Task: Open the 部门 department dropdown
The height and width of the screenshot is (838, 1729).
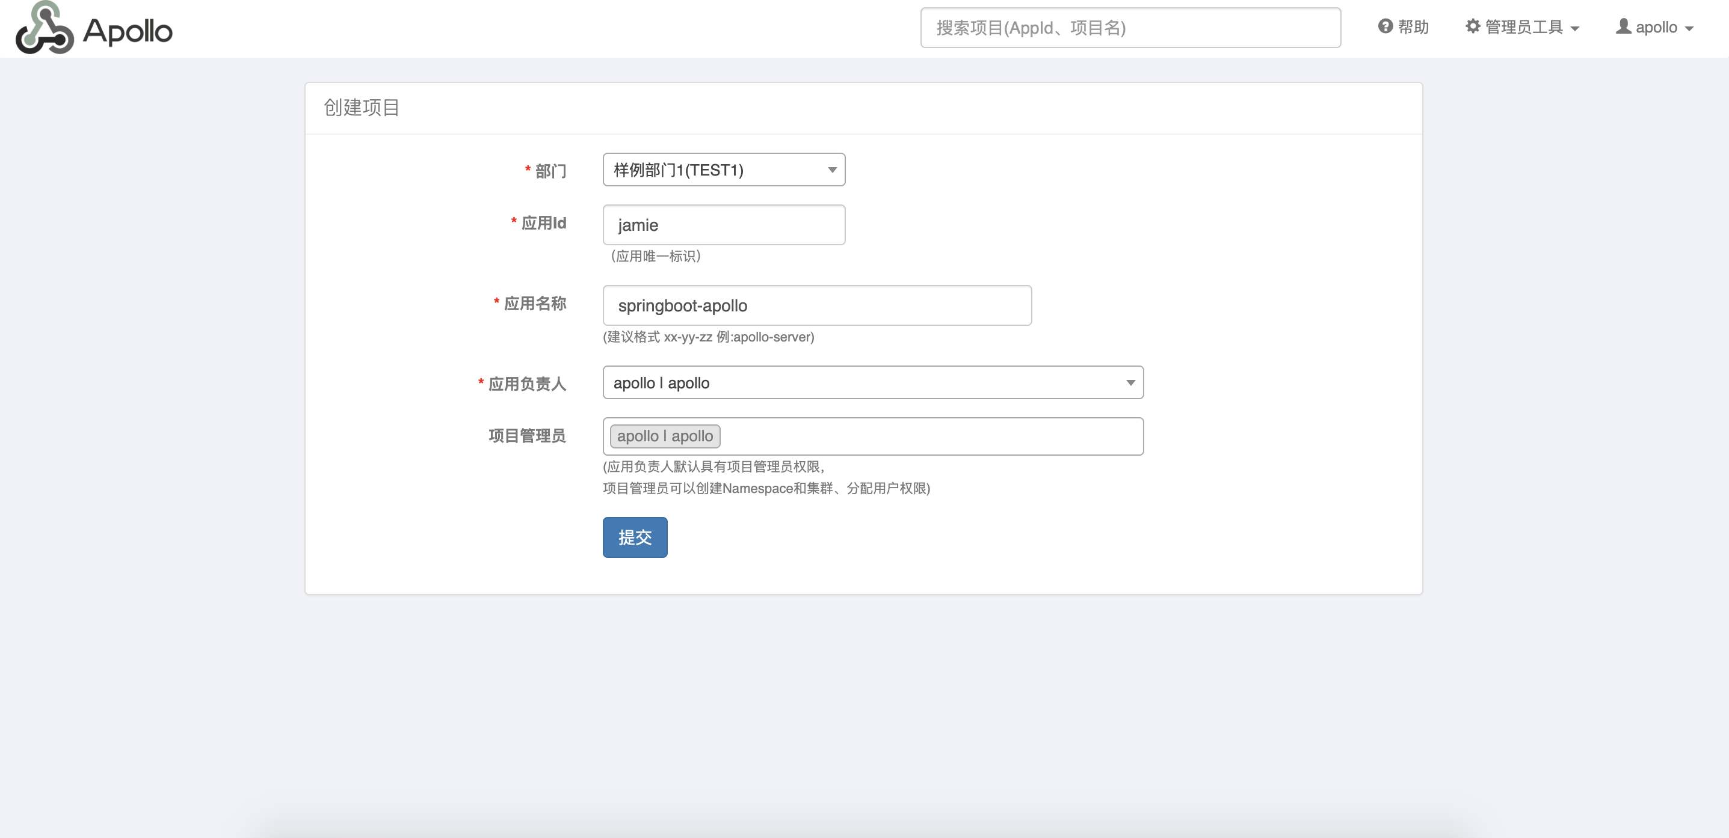Action: point(724,170)
